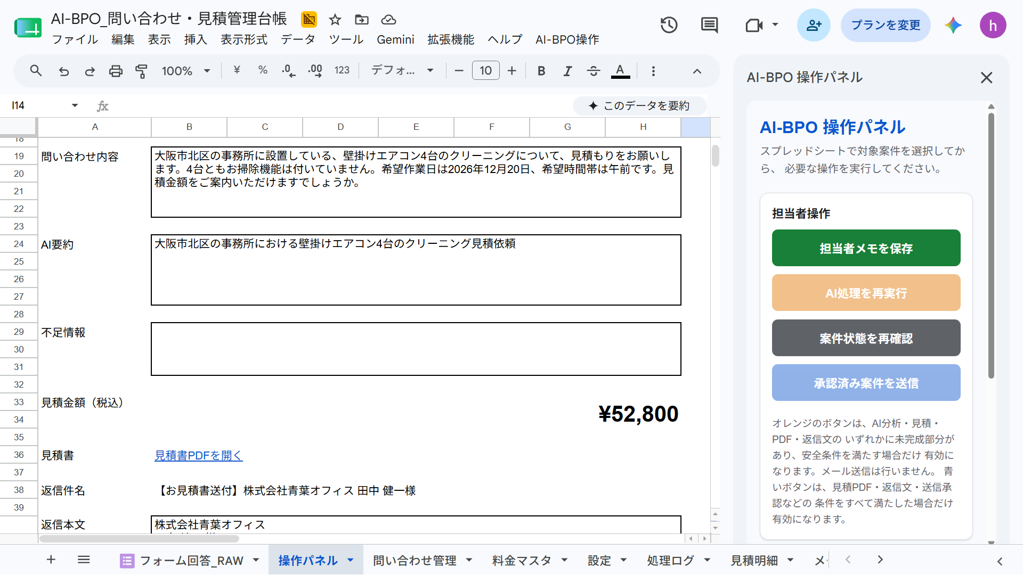The image size is (1023, 575).
Task: Undo the last action
Action: (64, 71)
